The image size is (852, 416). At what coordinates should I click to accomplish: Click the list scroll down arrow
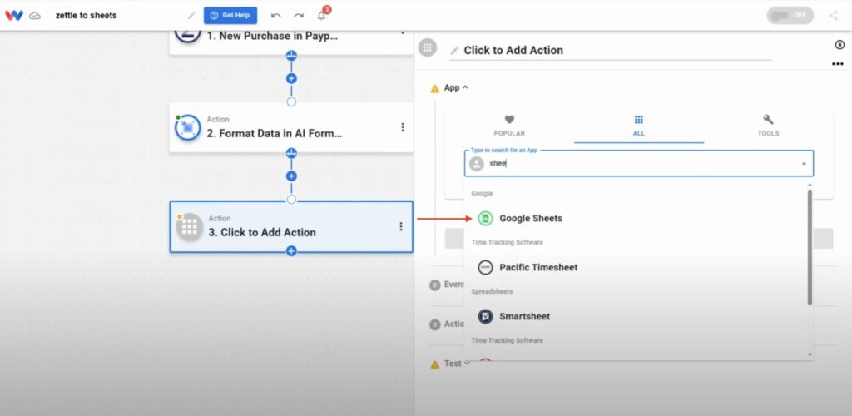(810, 354)
